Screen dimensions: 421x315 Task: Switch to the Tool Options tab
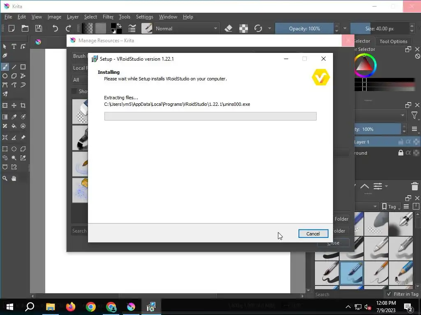(x=393, y=41)
